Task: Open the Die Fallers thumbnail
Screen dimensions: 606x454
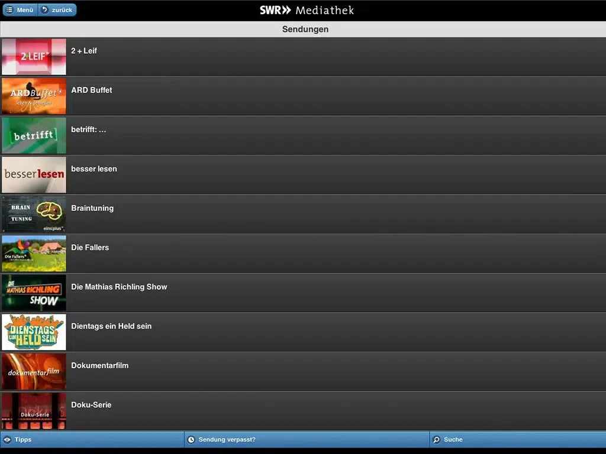Action: tap(34, 253)
